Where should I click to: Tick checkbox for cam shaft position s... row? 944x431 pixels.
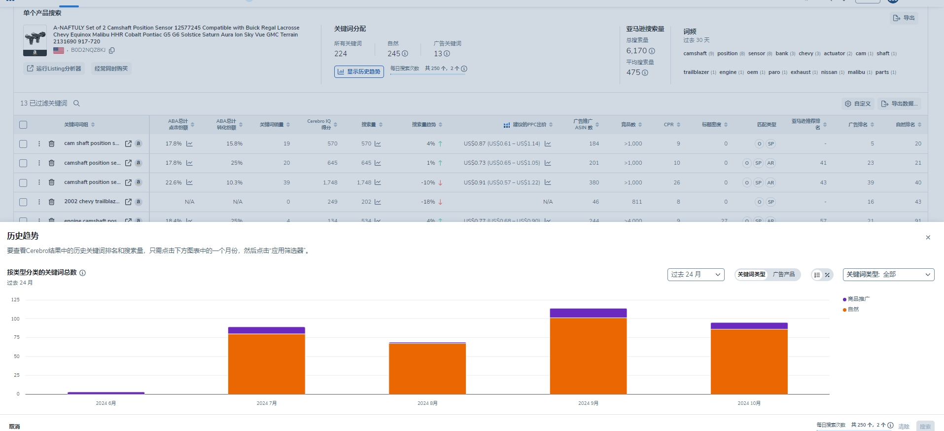pos(23,144)
